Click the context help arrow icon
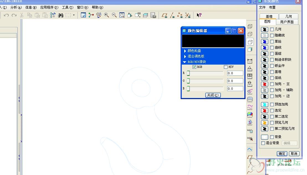The height and width of the screenshot is (175, 307). coord(199,15)
